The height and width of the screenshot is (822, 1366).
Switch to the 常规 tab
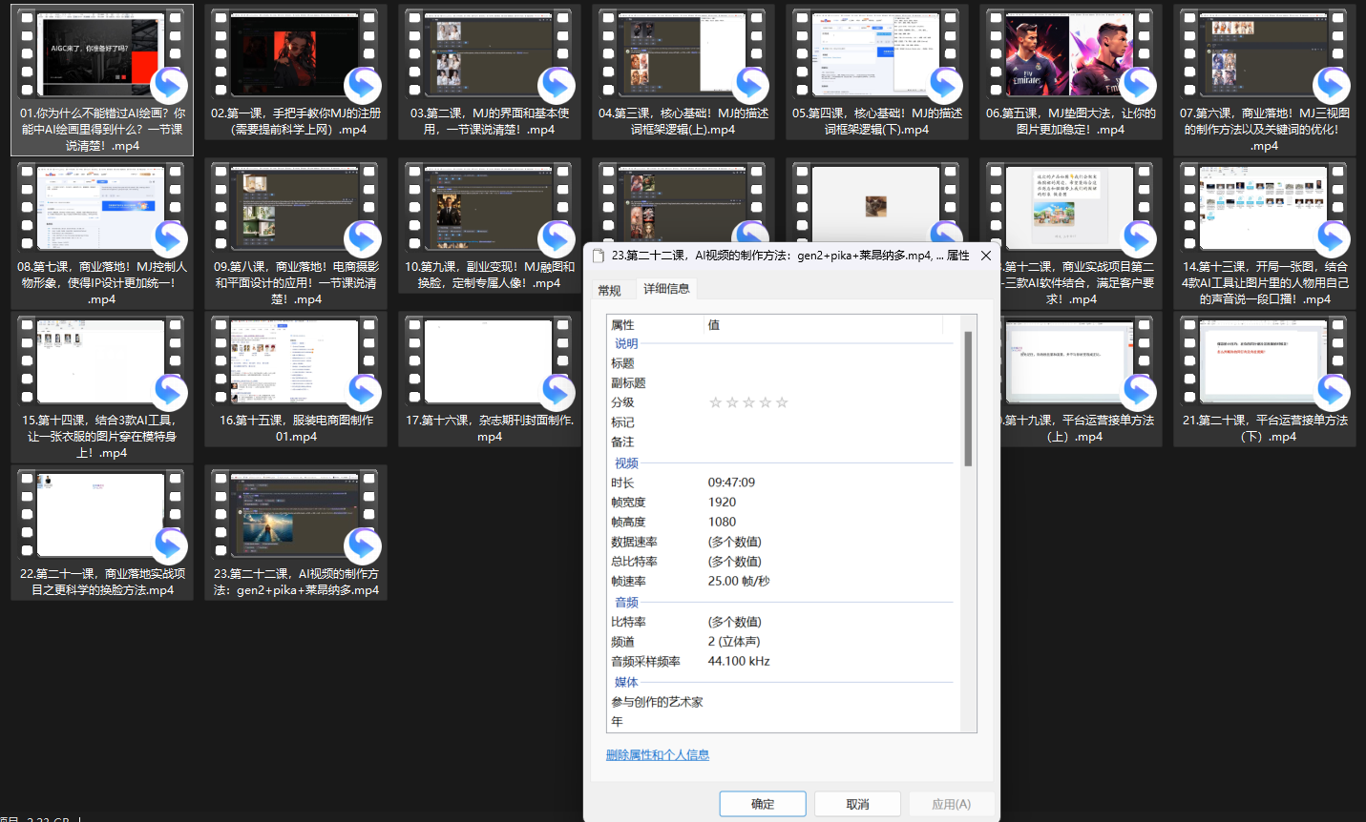click(609, 290)
